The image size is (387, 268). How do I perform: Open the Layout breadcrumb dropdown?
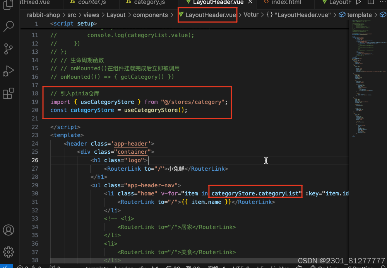[116, 15]
